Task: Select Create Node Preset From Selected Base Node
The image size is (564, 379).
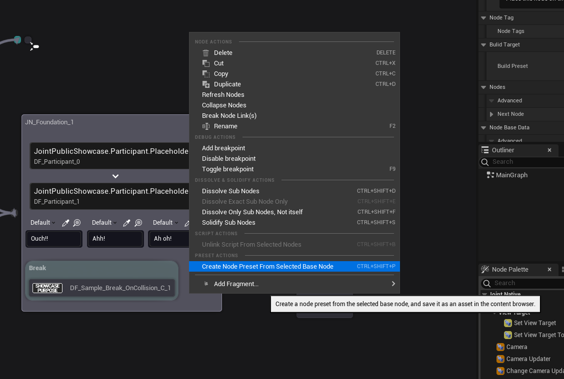Action: [267, 267]
